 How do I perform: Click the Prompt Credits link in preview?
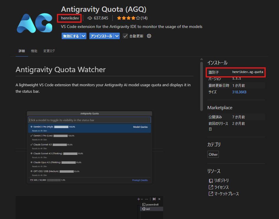pyautogui.click(x=140, y=180)
